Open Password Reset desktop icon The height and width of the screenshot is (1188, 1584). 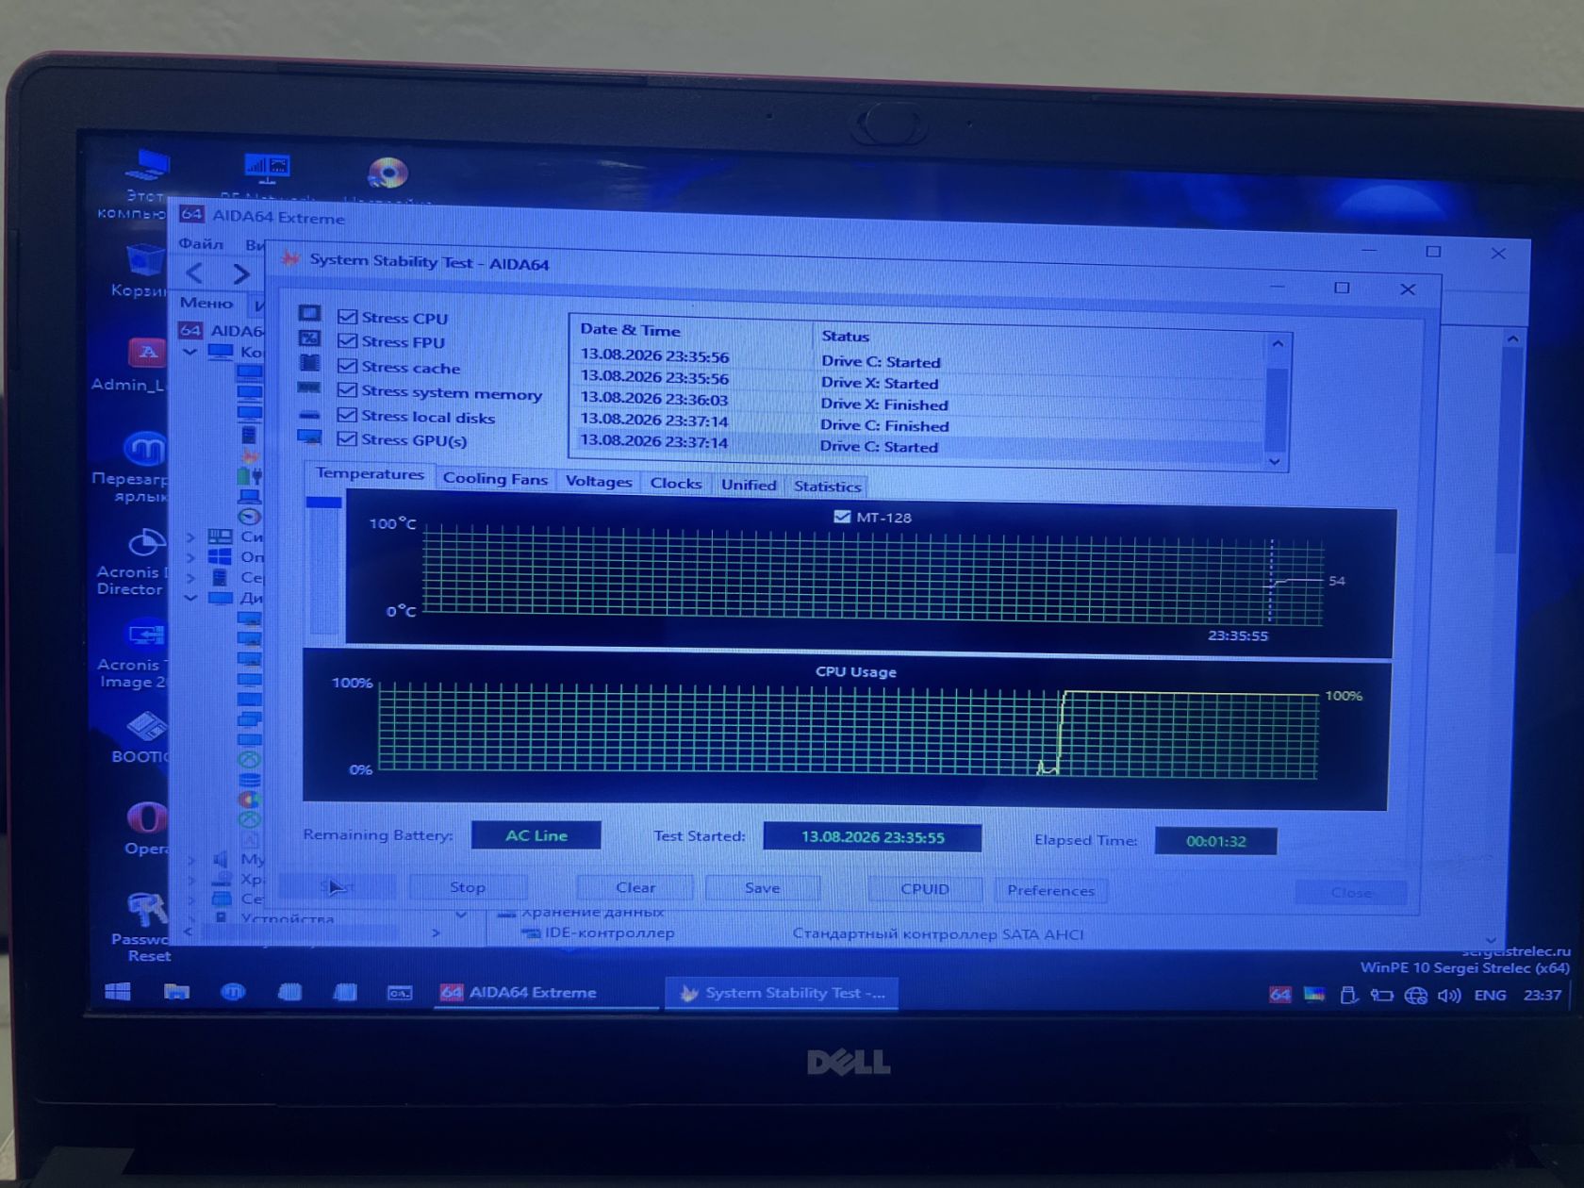141,926
